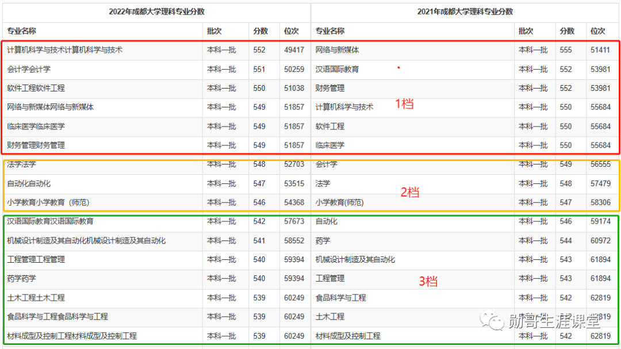Image resolution: width=621 pixels, height=349 pixels.
Task: Select the score 544 for 药学
Action: (566, 240)
